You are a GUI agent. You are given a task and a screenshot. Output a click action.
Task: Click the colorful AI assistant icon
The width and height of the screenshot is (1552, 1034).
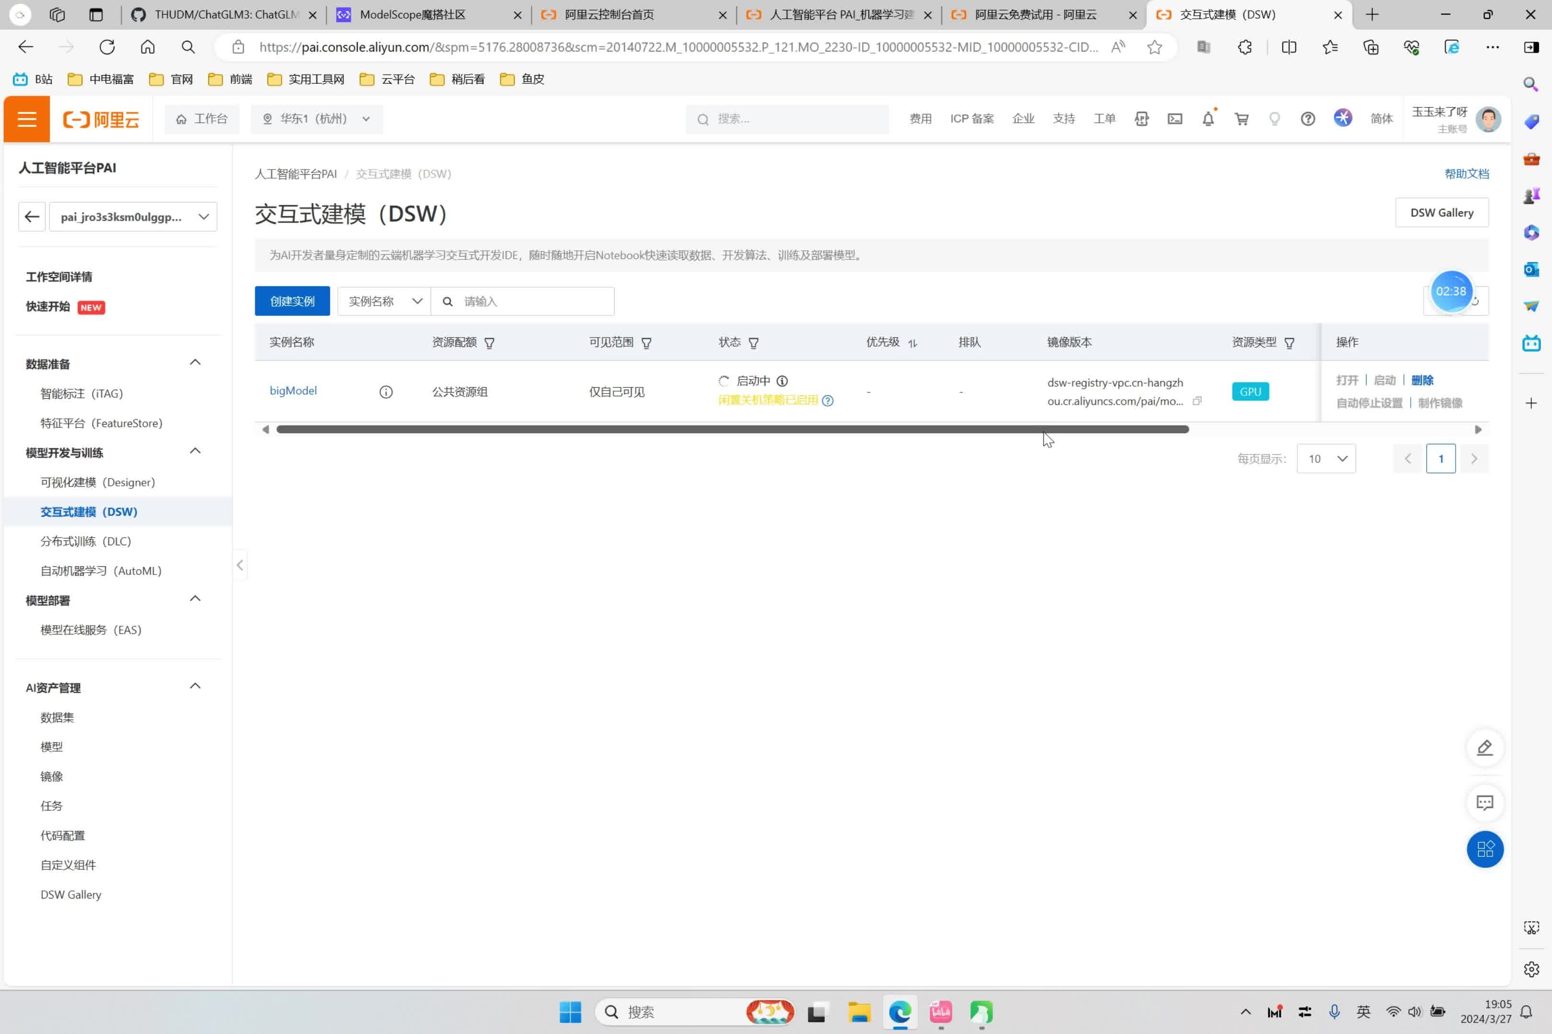click(x=1342, y=118)
